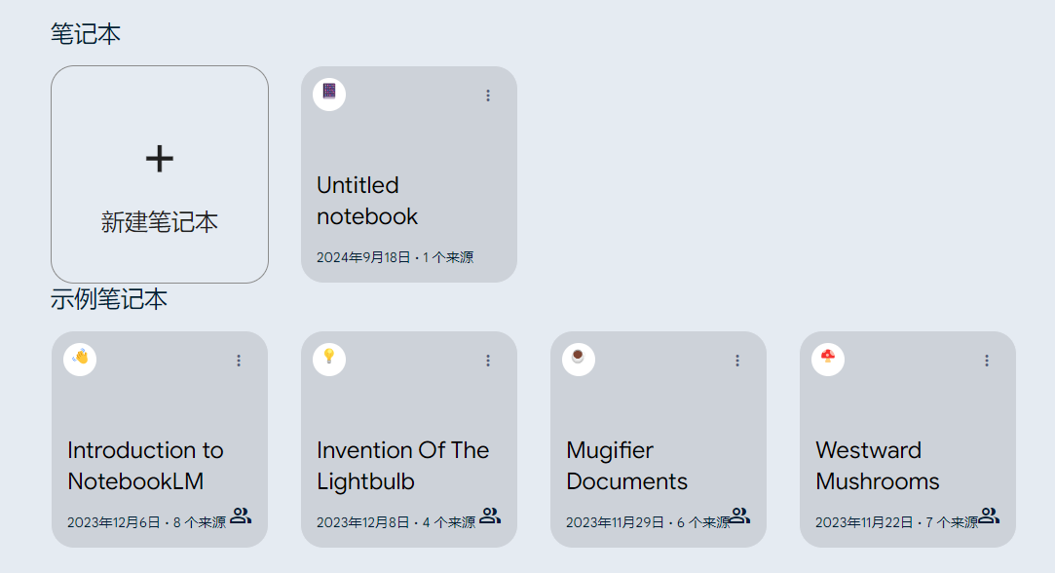
Task: Click the plus icon to create a notebook
Action: [x=160, y=159]
